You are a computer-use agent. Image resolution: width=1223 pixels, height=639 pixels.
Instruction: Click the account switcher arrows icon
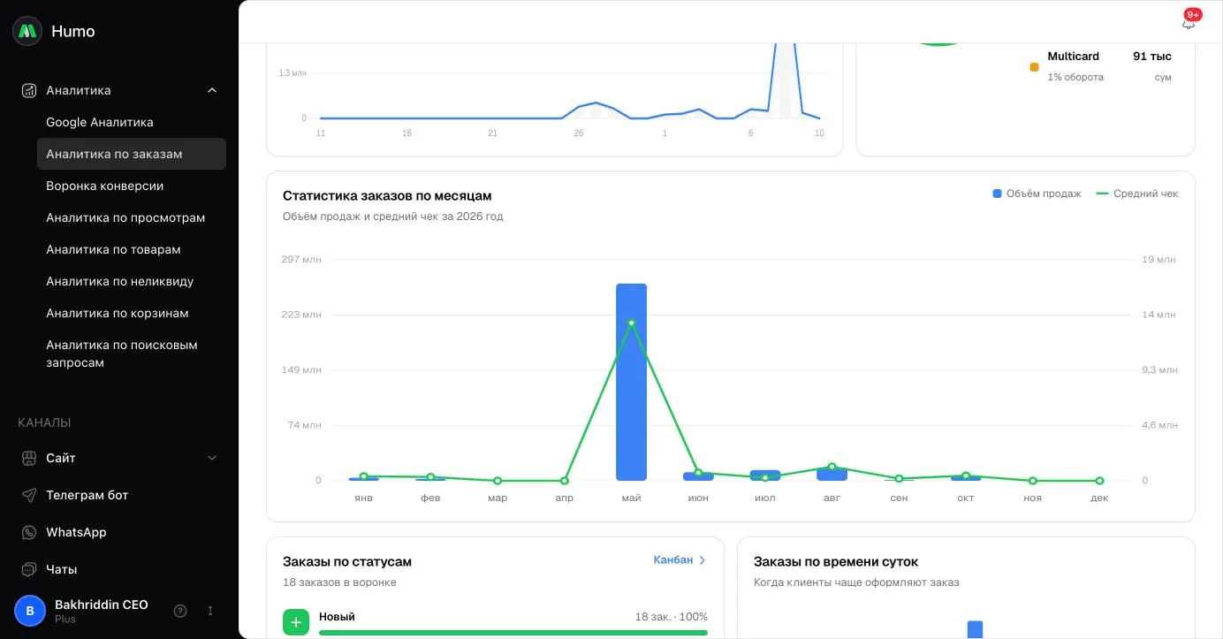[x=210, y=611]
